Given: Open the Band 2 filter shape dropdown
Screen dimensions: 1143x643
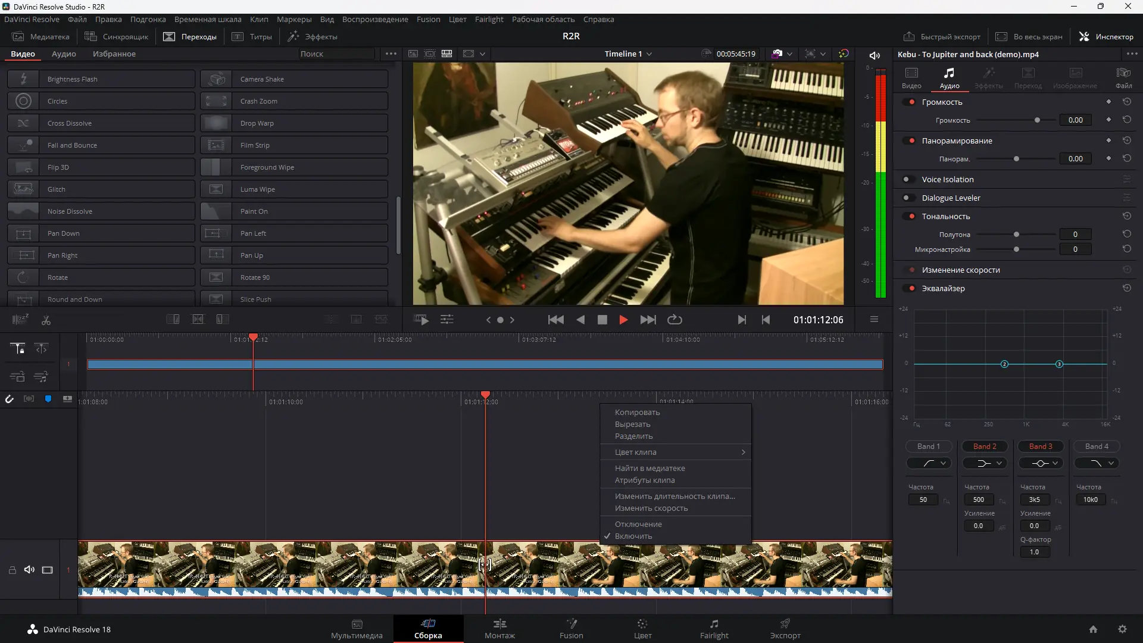Looking at the screenshot, I should pos(985,463).
